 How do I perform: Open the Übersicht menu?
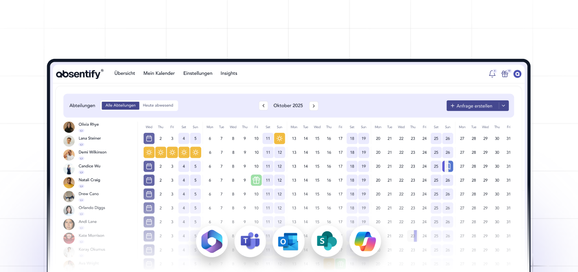point(125,73)
